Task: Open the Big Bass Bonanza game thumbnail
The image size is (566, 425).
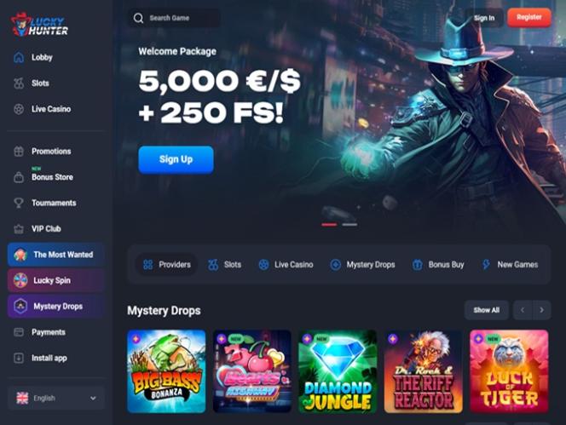Action: click(x=166, y=371)
